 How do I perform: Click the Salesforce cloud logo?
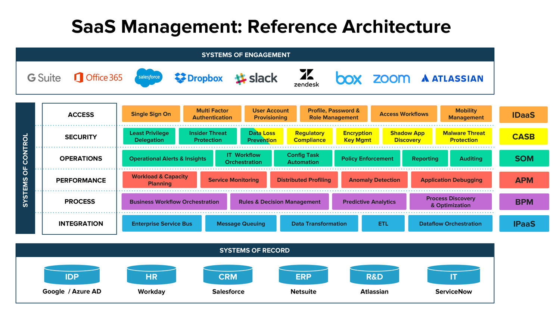(x=149, y=77)
